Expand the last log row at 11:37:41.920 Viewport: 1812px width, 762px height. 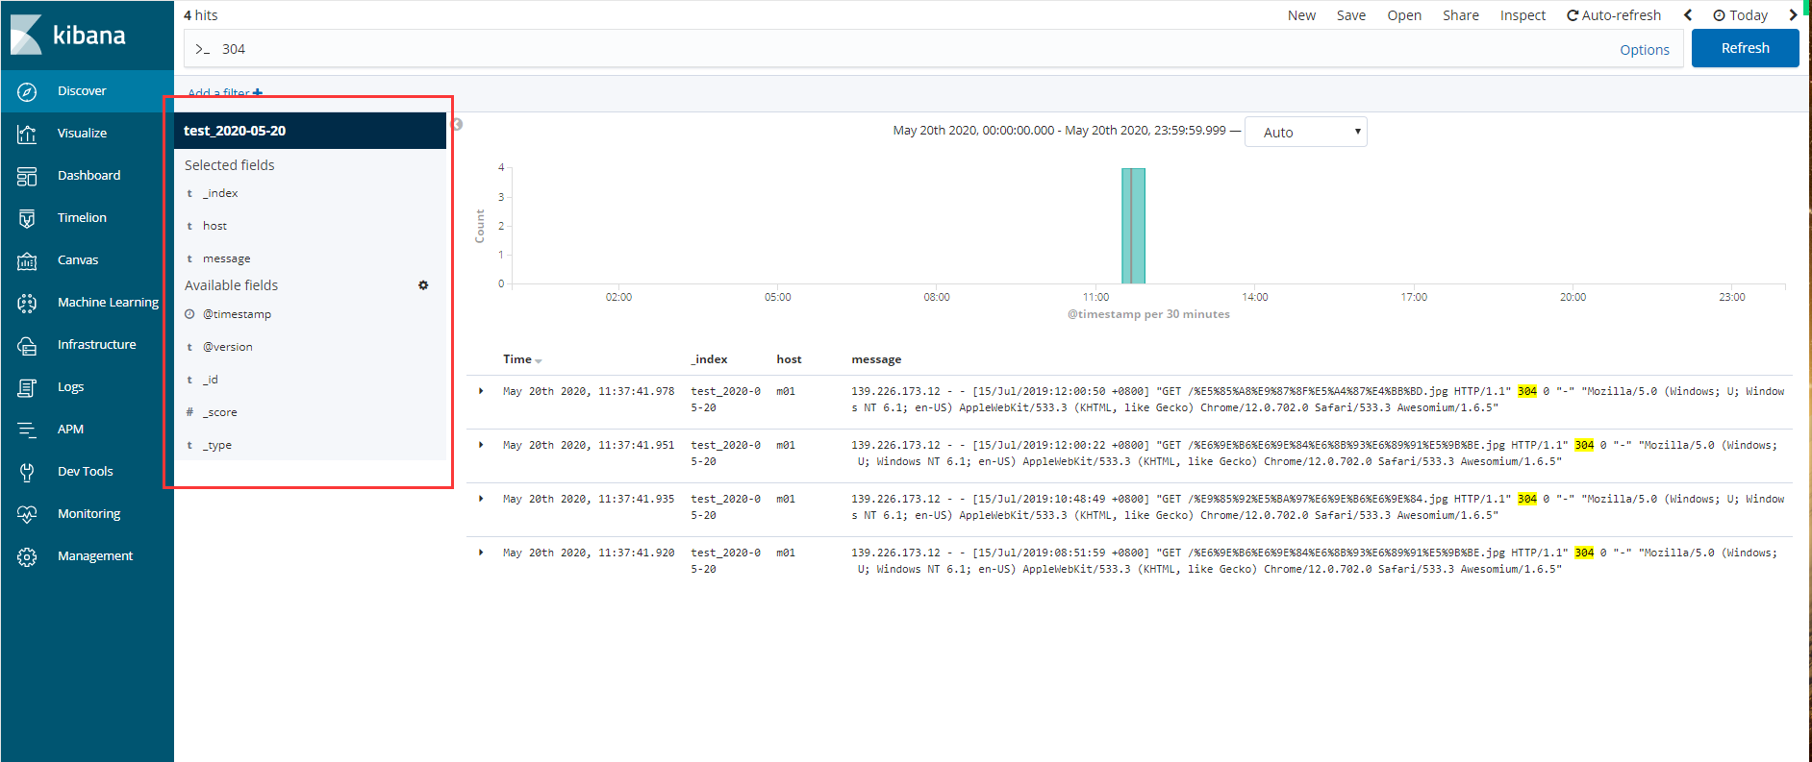[481, 553]
